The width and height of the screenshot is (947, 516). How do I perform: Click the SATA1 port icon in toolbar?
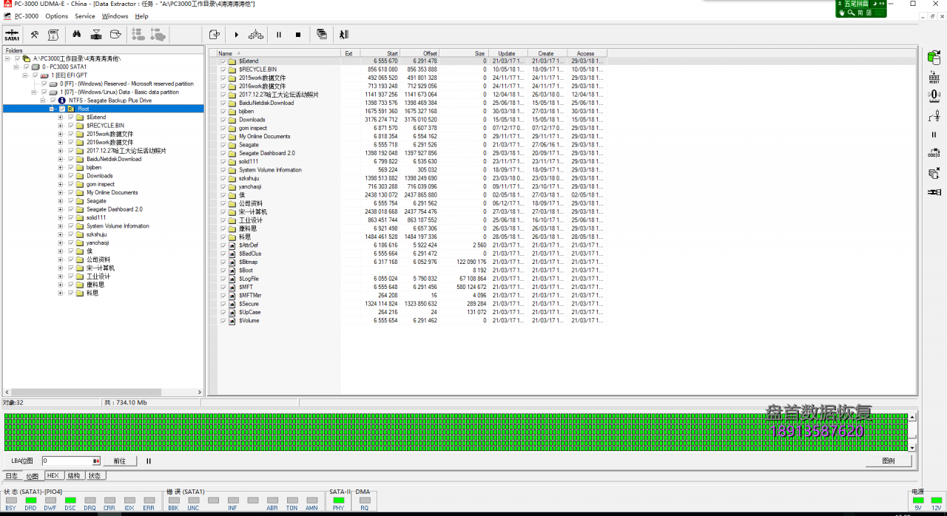point(12,35)
